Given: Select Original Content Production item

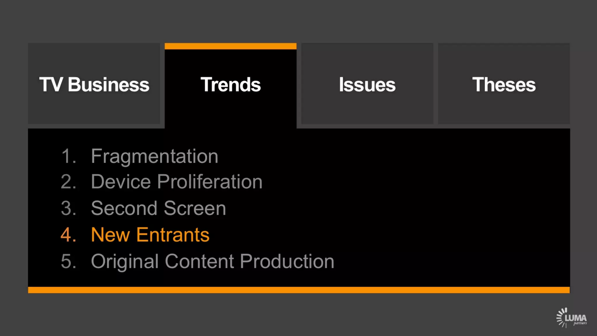Looking at the screenshot, I should point(198,261).
